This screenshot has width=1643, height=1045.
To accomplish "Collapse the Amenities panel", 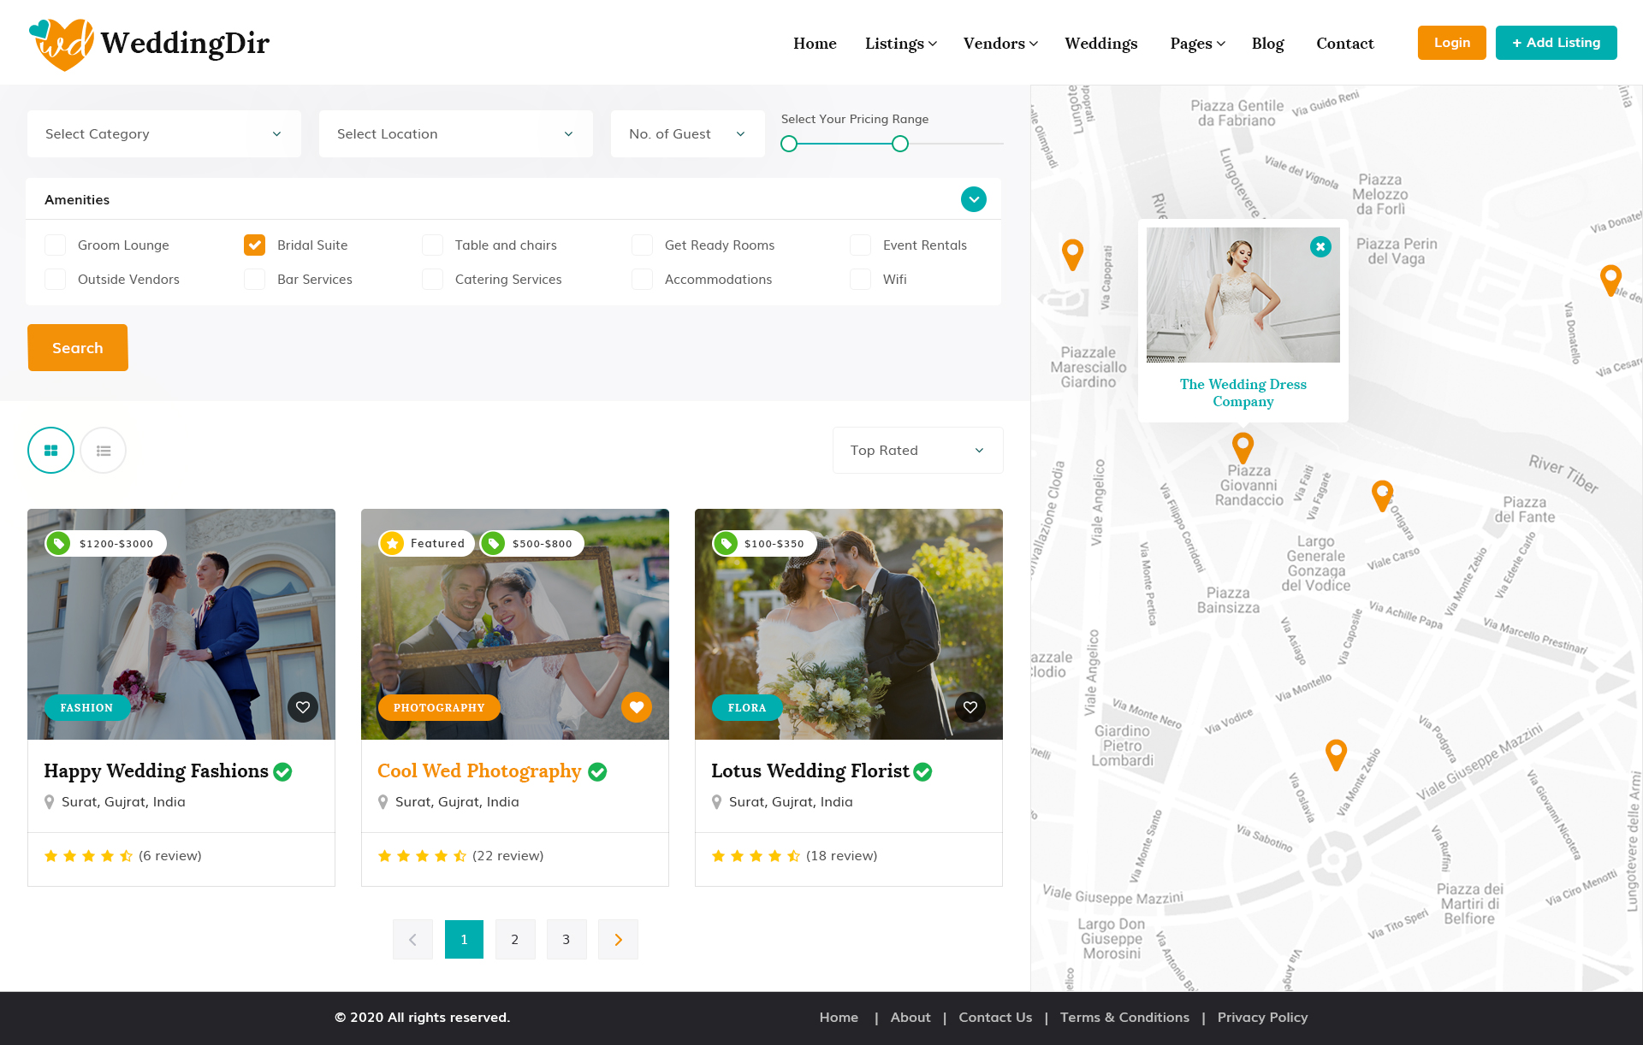I will pyautogui.click(x=973, y=199).
